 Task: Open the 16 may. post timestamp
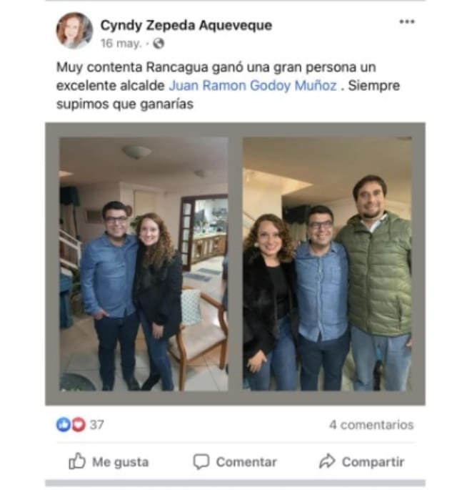(x=121, y=43)
